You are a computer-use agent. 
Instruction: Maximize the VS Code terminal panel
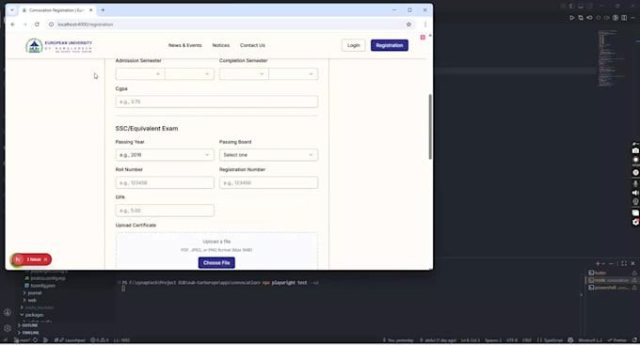pyautogui.click(x=624, y=263)
